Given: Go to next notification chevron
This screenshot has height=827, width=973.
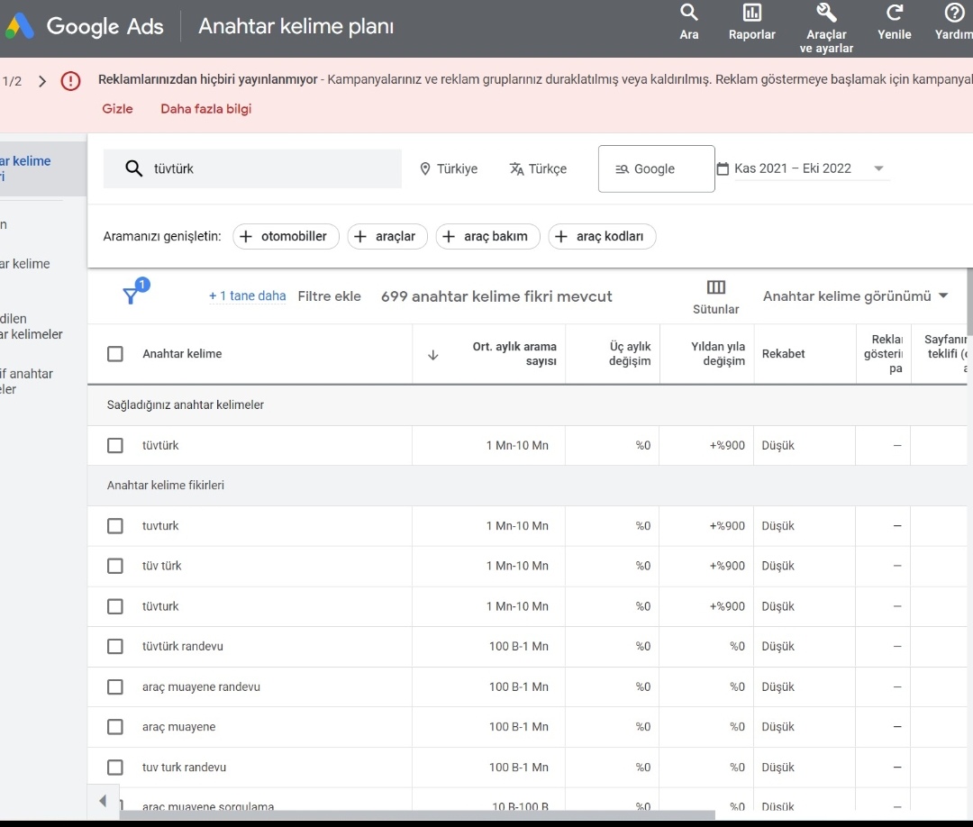Looking at the screenshot, I should [x=42, y=81].
